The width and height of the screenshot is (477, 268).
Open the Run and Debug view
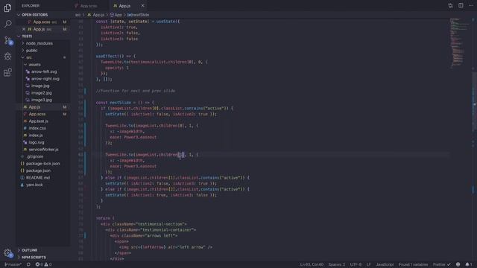[7, 56]
